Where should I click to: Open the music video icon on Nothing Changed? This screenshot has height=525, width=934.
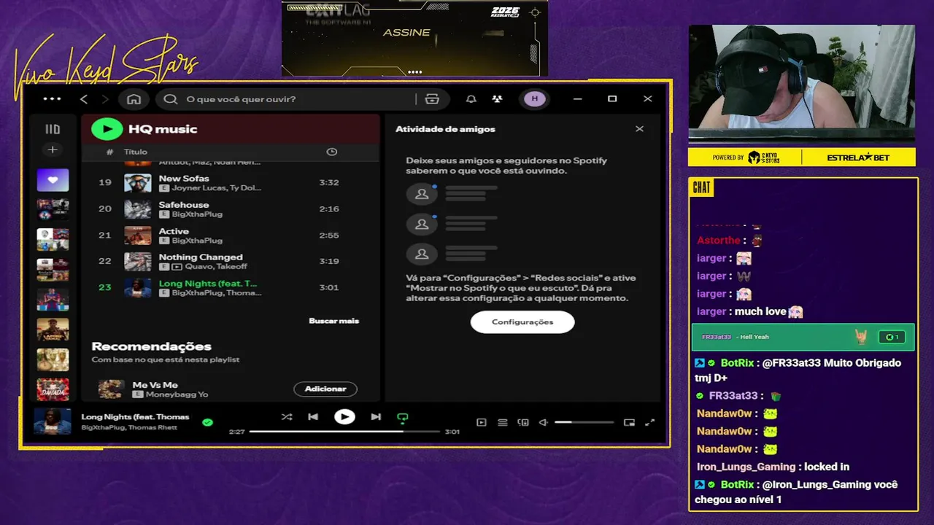(x=177, y=267)
